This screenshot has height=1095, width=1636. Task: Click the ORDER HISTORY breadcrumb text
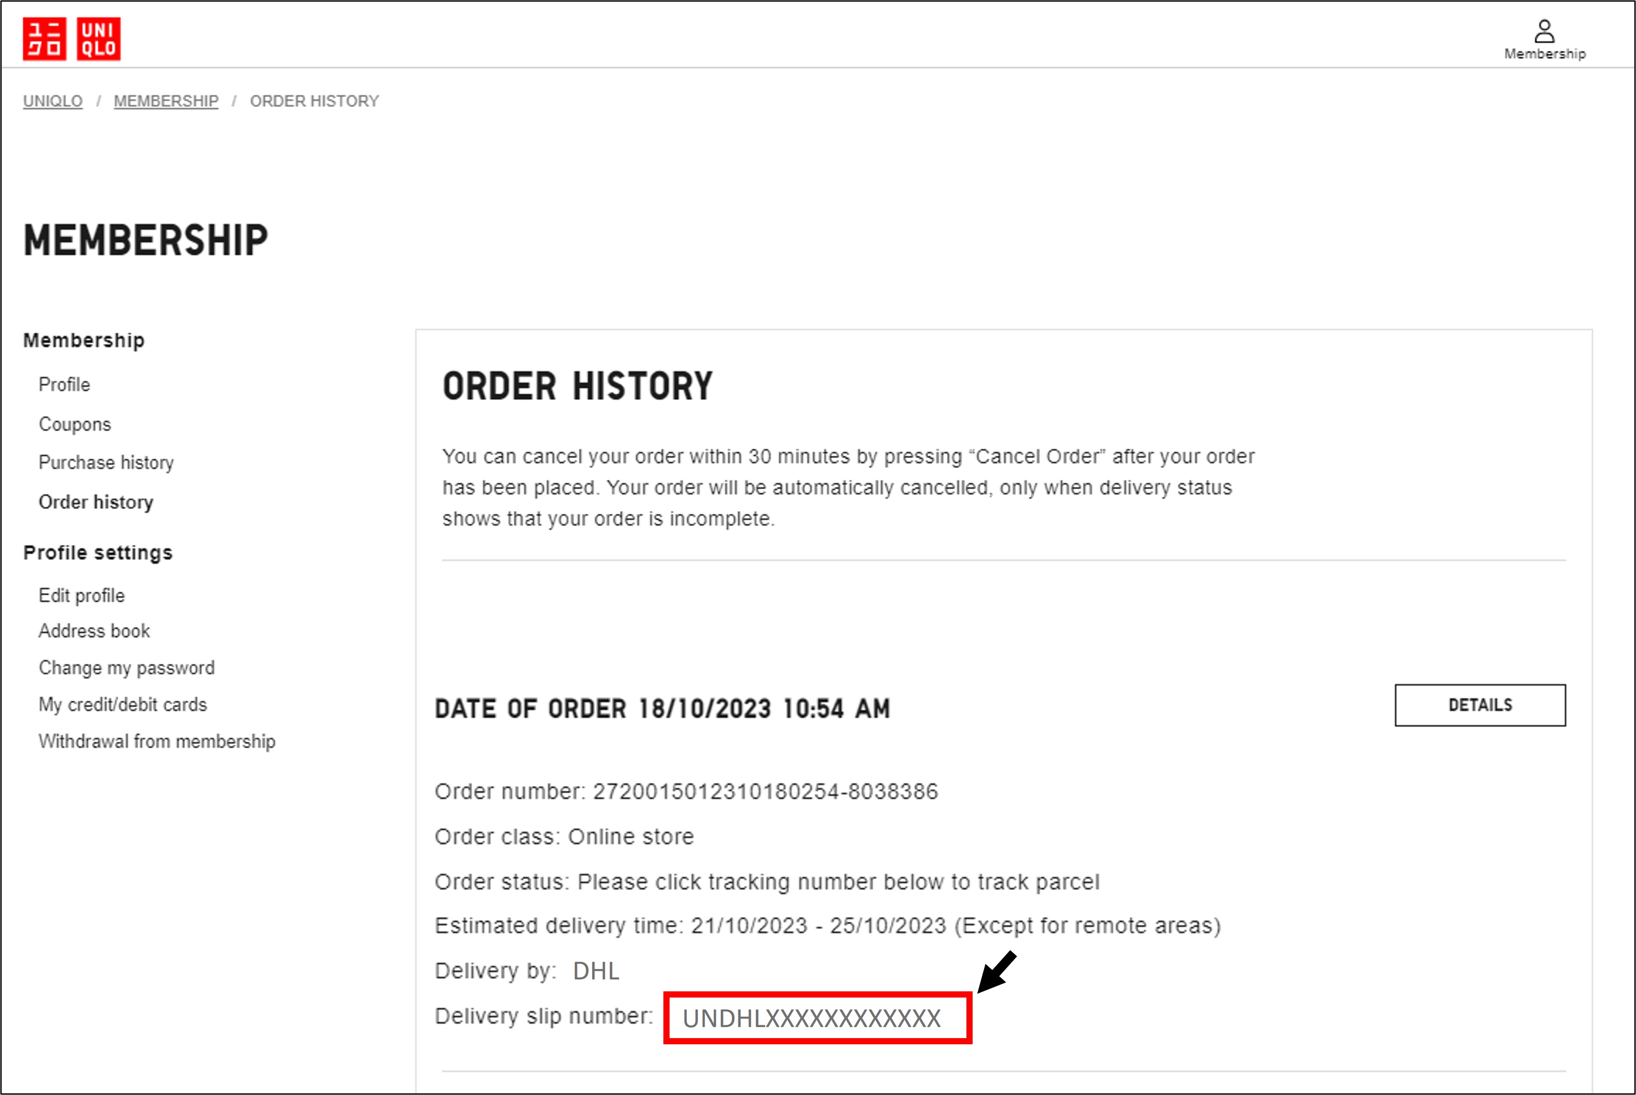click(314, 101)
